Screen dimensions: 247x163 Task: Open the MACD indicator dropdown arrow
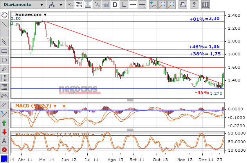(x=55, y=106)
